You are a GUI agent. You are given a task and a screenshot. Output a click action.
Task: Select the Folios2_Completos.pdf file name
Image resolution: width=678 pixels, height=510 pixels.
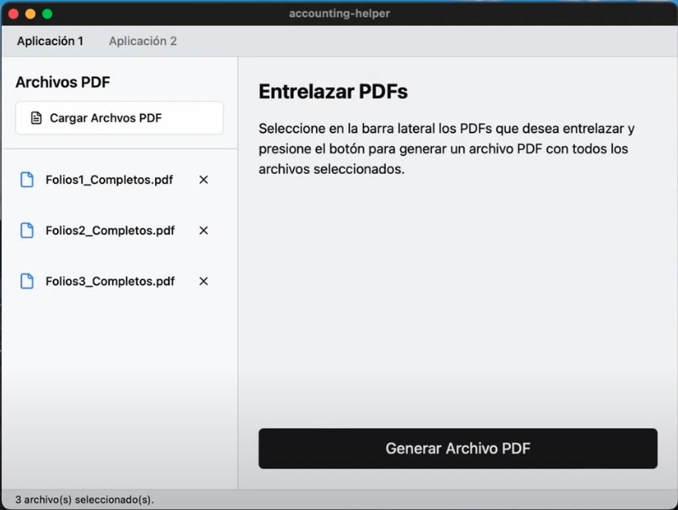tap(110, 231)
